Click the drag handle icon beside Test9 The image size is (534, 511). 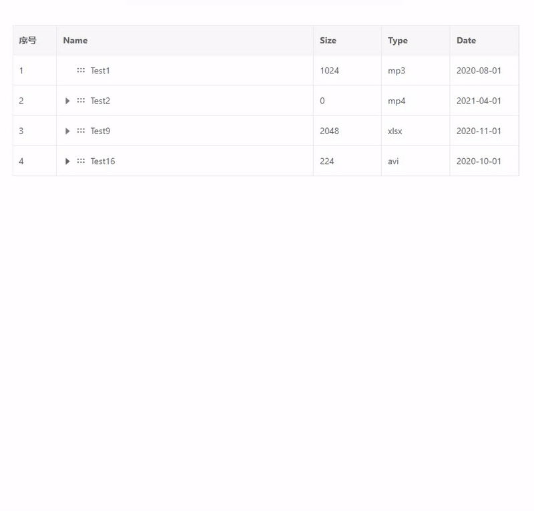(x=81, y=131)
